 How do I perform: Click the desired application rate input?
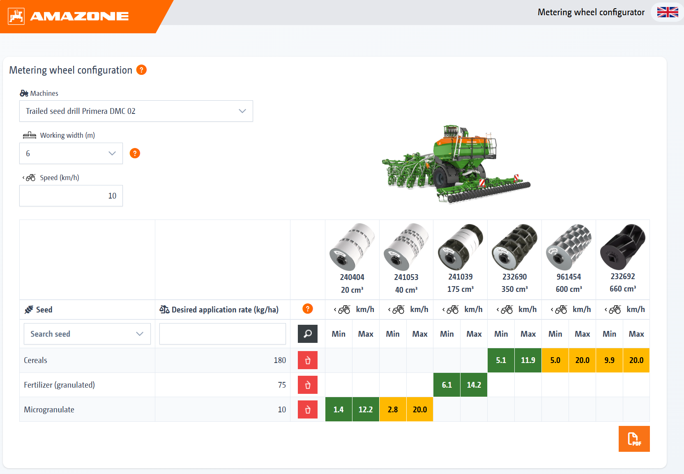click(x=223, y=334)
